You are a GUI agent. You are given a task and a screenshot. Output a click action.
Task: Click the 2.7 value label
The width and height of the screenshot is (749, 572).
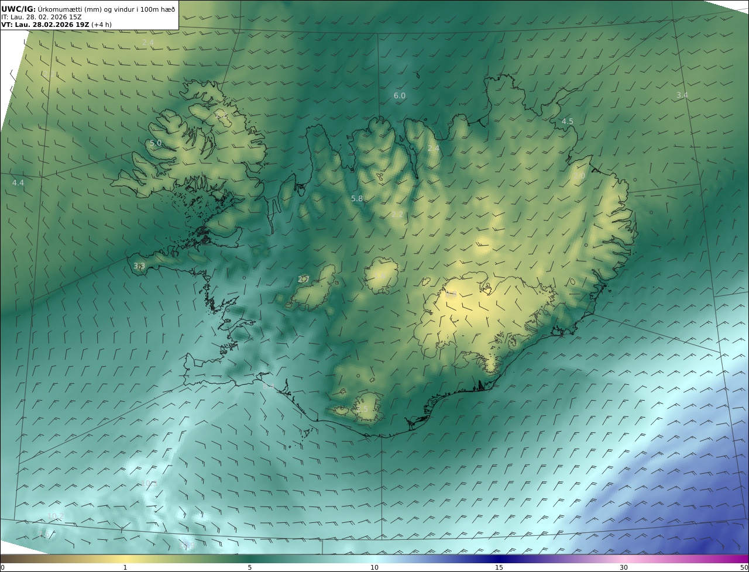pos(303,280)
